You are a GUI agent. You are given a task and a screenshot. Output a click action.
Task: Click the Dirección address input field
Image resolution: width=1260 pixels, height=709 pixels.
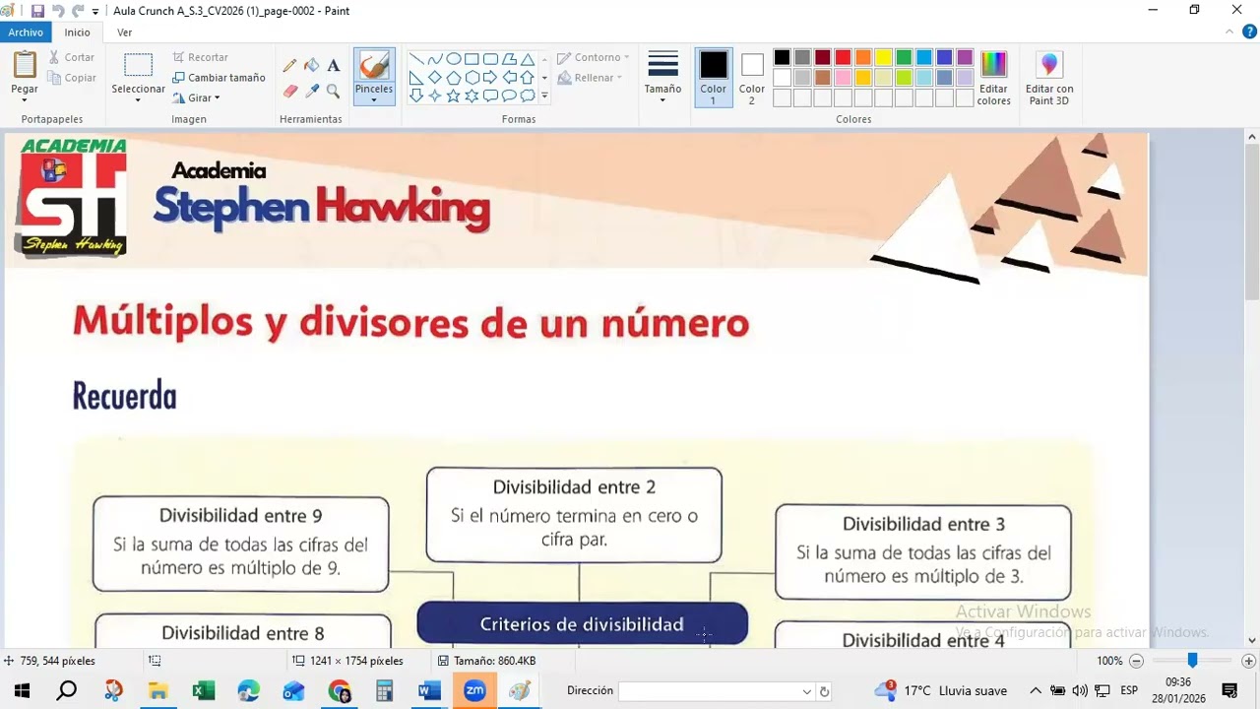click(708, 691)
